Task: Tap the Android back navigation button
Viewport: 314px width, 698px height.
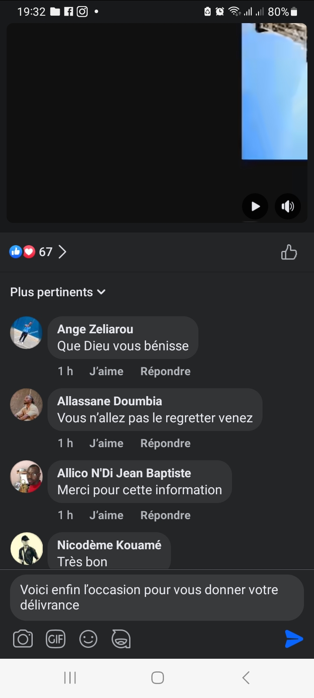Action: pyautogui.click(x=246, y=677)
